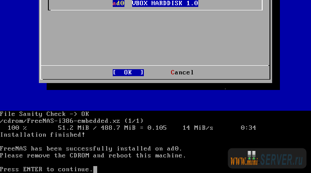The image size is (311, 173).
Task: Click the OK button in dialog
Action: coord(128,72)
